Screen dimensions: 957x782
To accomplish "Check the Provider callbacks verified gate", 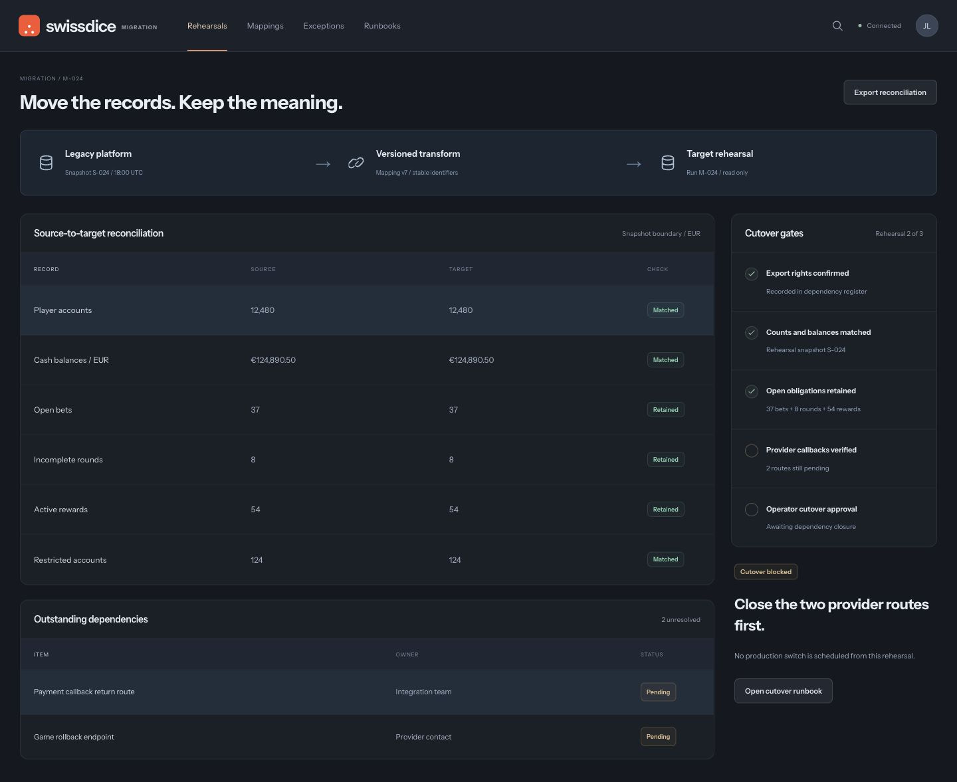I will (752, 450).
